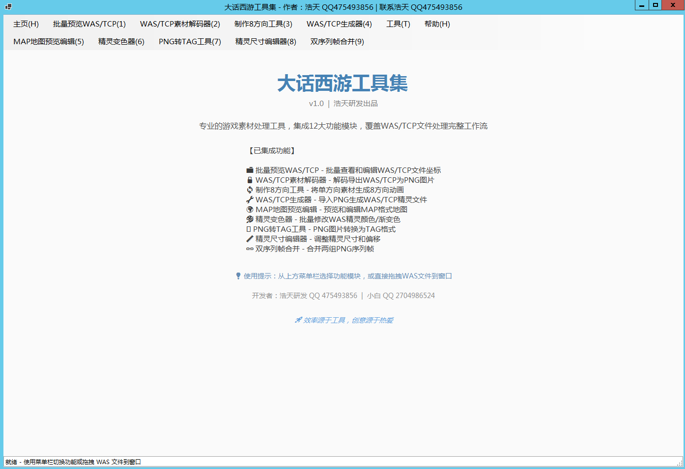Select PNG转TAG工具(7) in the menu bar
This screenshot has height=469, width=685.
[189, 42]
